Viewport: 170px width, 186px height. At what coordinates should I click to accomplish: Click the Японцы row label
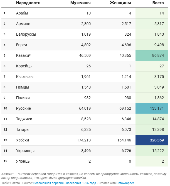[x=23, y=161]
